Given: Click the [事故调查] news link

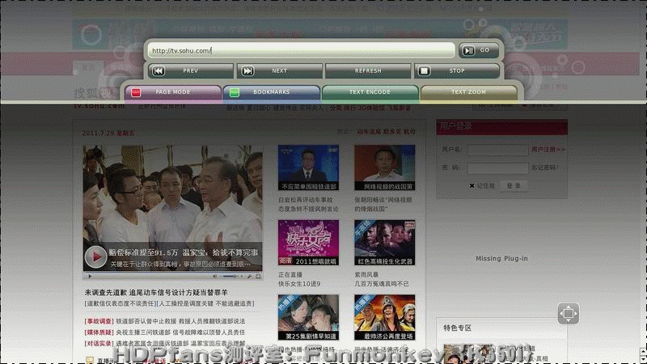Looking at the screenshot, I should (x=99, y=321).
